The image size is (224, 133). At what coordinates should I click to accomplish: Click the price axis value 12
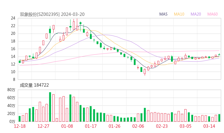pyautogui.click(x=13, y=64)
